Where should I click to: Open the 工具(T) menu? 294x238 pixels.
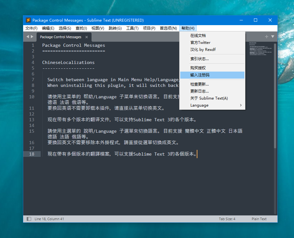(x=132, y=28)
